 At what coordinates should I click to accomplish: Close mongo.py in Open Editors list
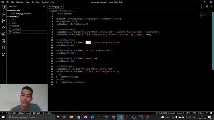point(11,14)
